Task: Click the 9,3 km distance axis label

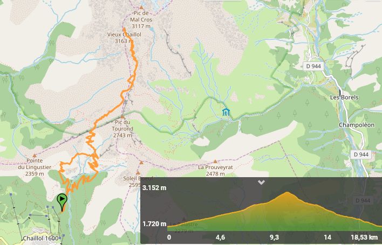Action: tap(274, 237)
